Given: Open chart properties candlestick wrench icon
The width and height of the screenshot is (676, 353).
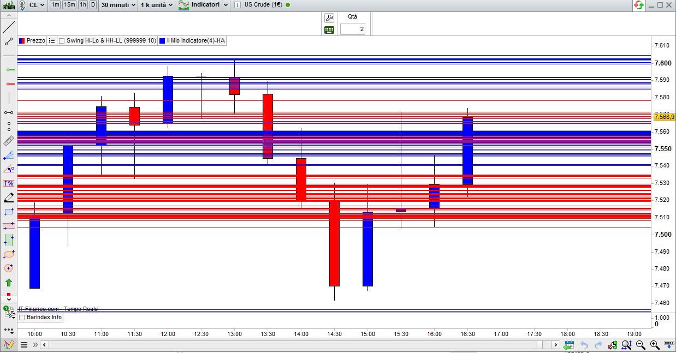Looking at the screenshot, I should tap(613, 345).
